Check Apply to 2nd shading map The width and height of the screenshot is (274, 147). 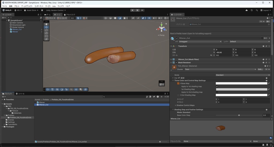click(x=217, y=92)
